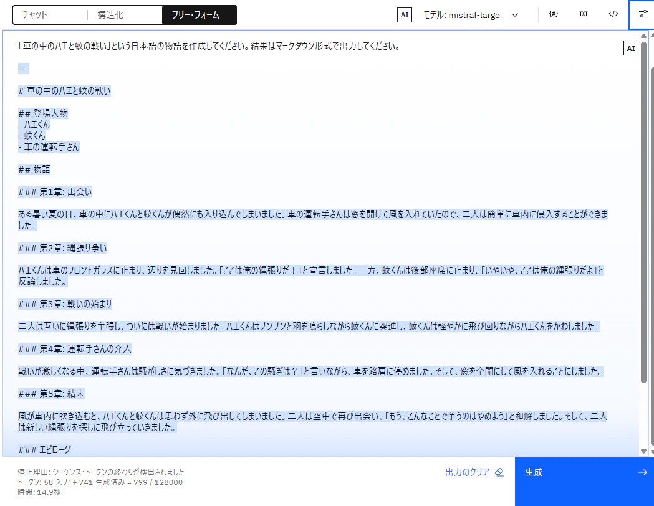Click the list item '- ハエくん'
The width and height of the screenshot is (654, 506).
[34, 125]
